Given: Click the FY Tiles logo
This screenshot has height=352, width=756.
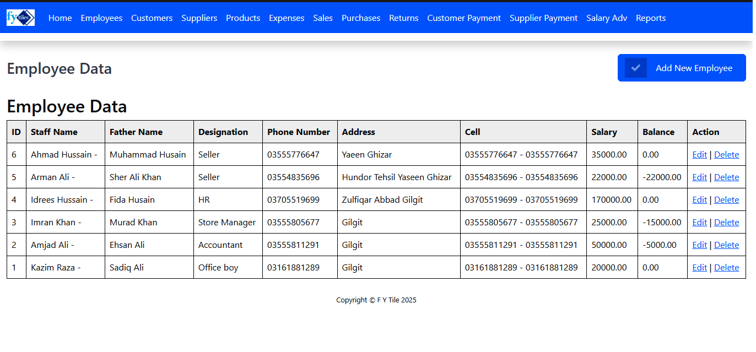Looking at the screenshot, I should pyautogui.click(x=20, y=18).
